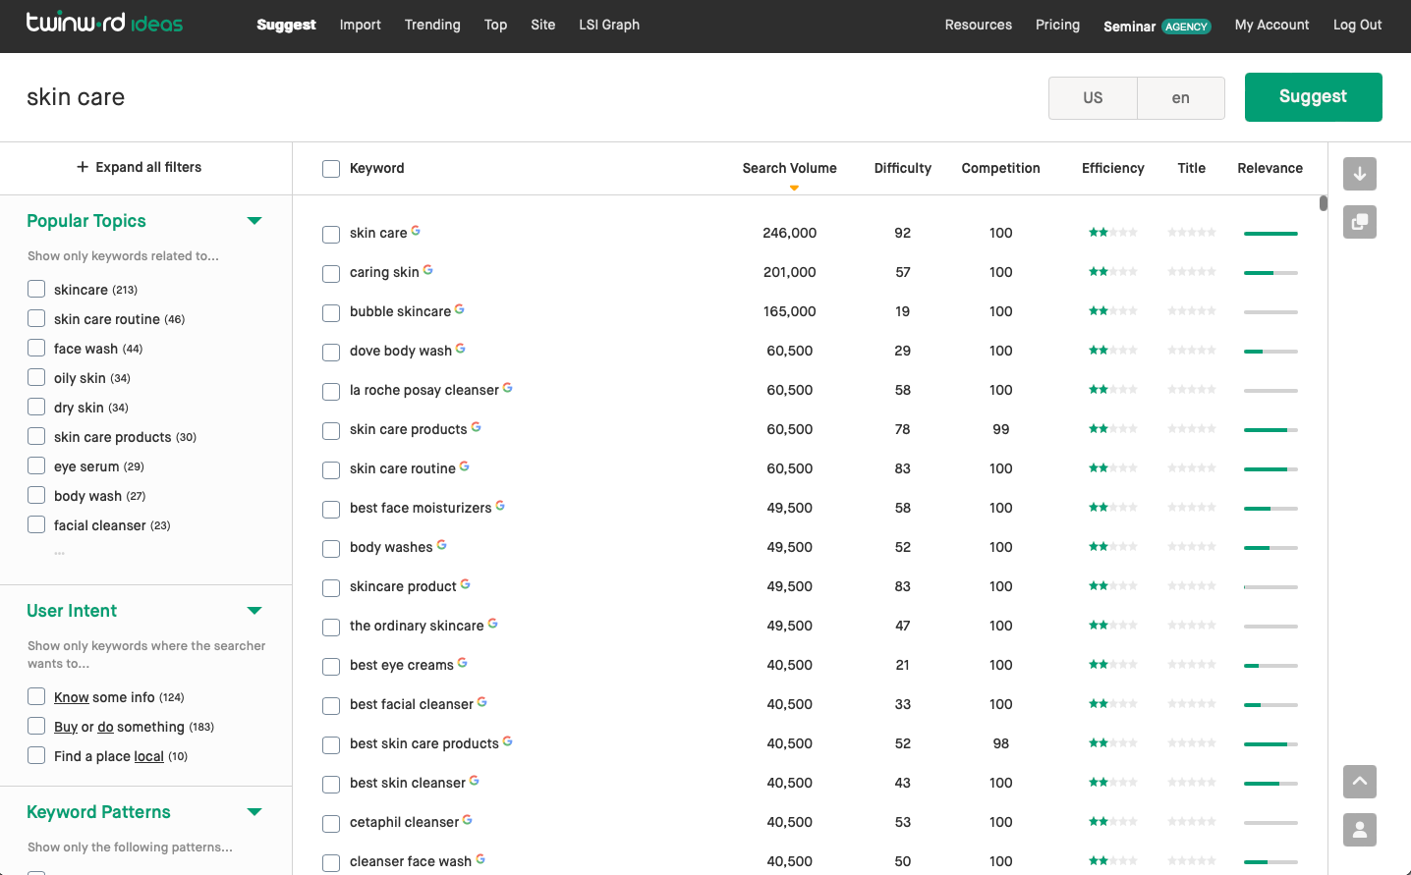Click Google icon beside the ordinary skincare
This screenshot has width=1411, height=875.
(492, 624)
